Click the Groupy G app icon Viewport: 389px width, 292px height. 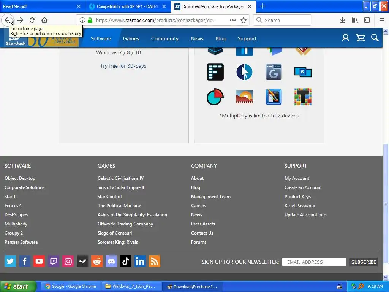point(274,72)
